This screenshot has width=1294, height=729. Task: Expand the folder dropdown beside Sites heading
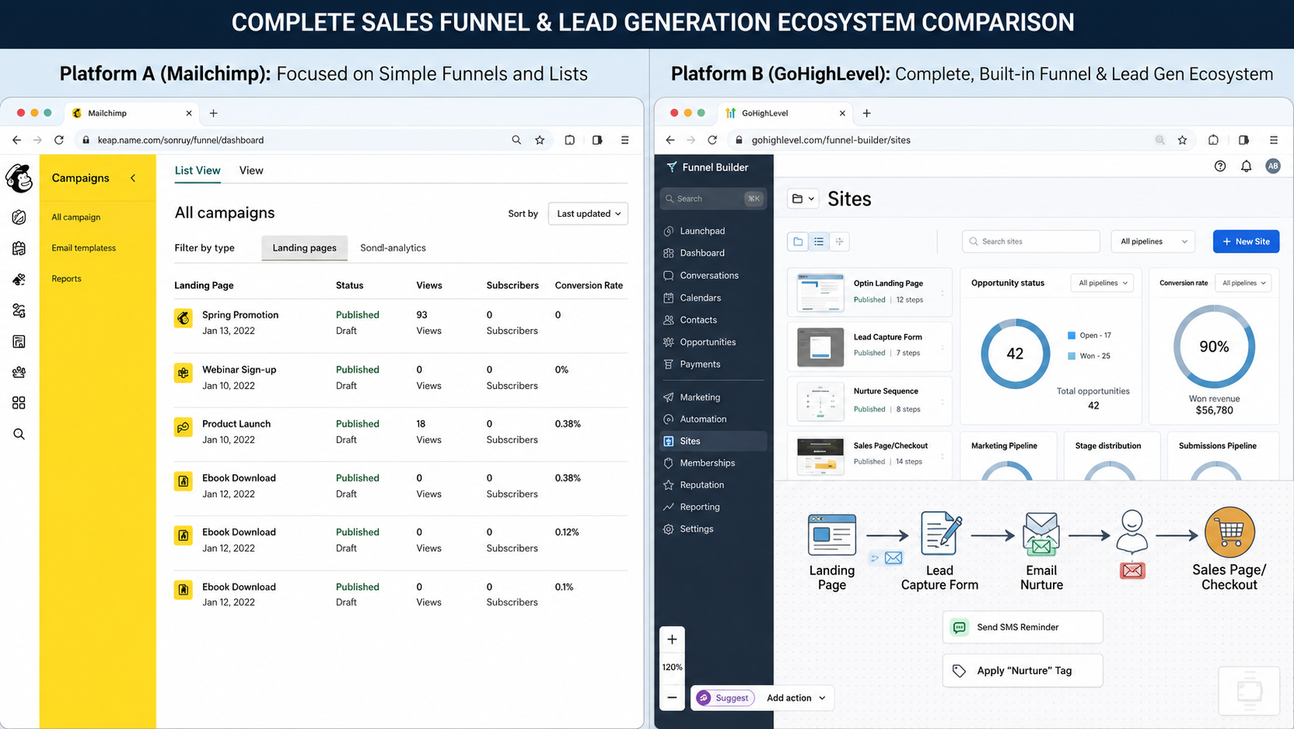[803, 199]
